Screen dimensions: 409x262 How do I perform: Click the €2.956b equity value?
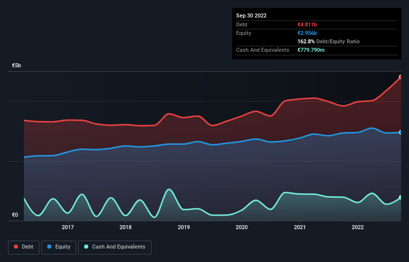click(x=307, y=33)
